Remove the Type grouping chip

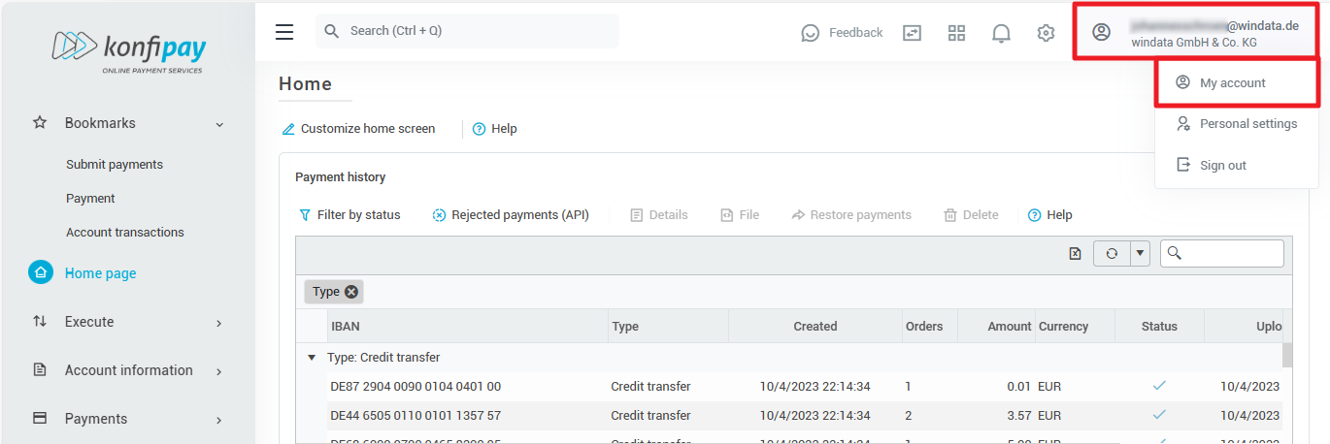[351, 292]
